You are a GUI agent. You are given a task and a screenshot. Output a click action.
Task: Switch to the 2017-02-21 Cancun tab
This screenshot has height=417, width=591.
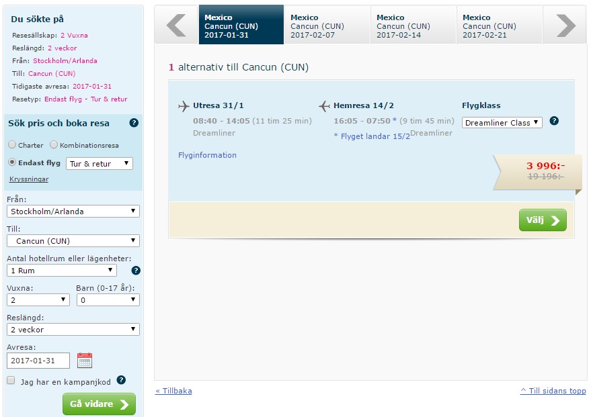pyautogui.click(x=500, y=25)
